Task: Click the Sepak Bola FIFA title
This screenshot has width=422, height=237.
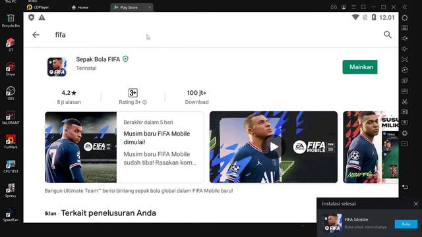Action: tap(98, 59)
